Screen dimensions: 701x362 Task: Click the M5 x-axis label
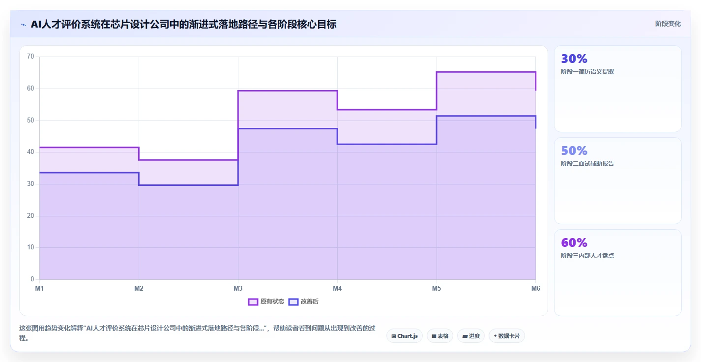click(x=437, y=289)
